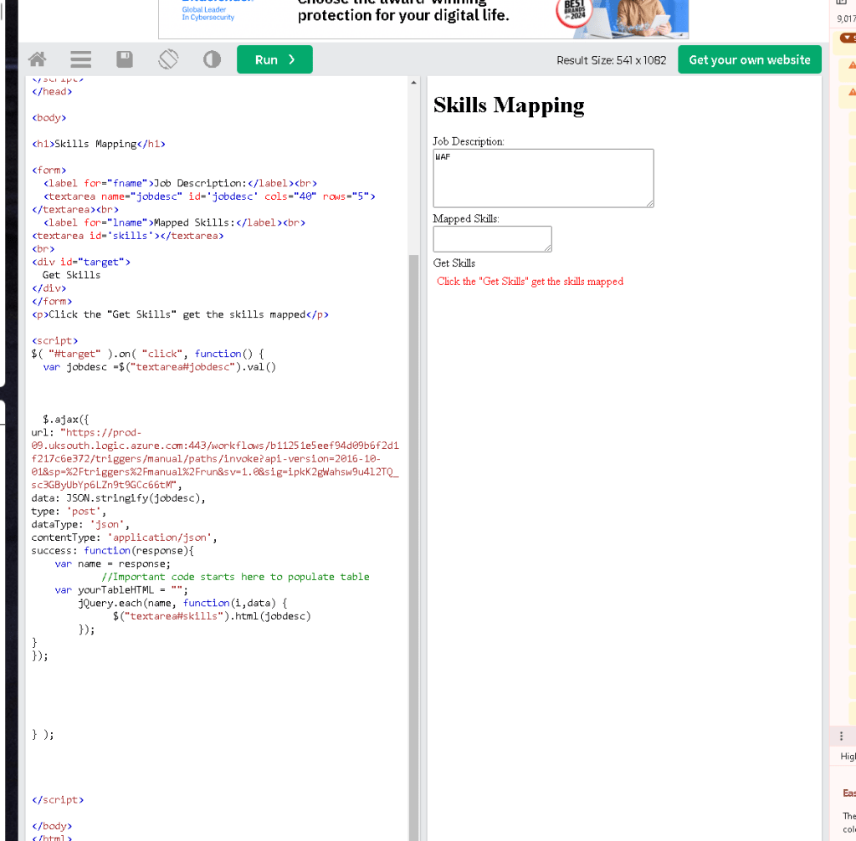Focus the Mapped Skills textarea
This screenshot has width=856, height=841.
click(x=492, y=239)
